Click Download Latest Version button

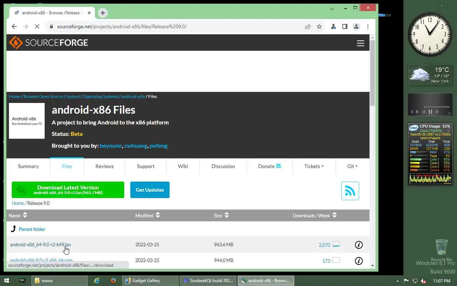68,190
